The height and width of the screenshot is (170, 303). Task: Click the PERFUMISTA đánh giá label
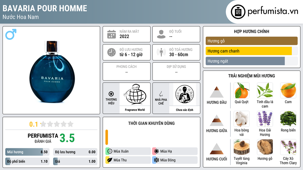[43, 138]
